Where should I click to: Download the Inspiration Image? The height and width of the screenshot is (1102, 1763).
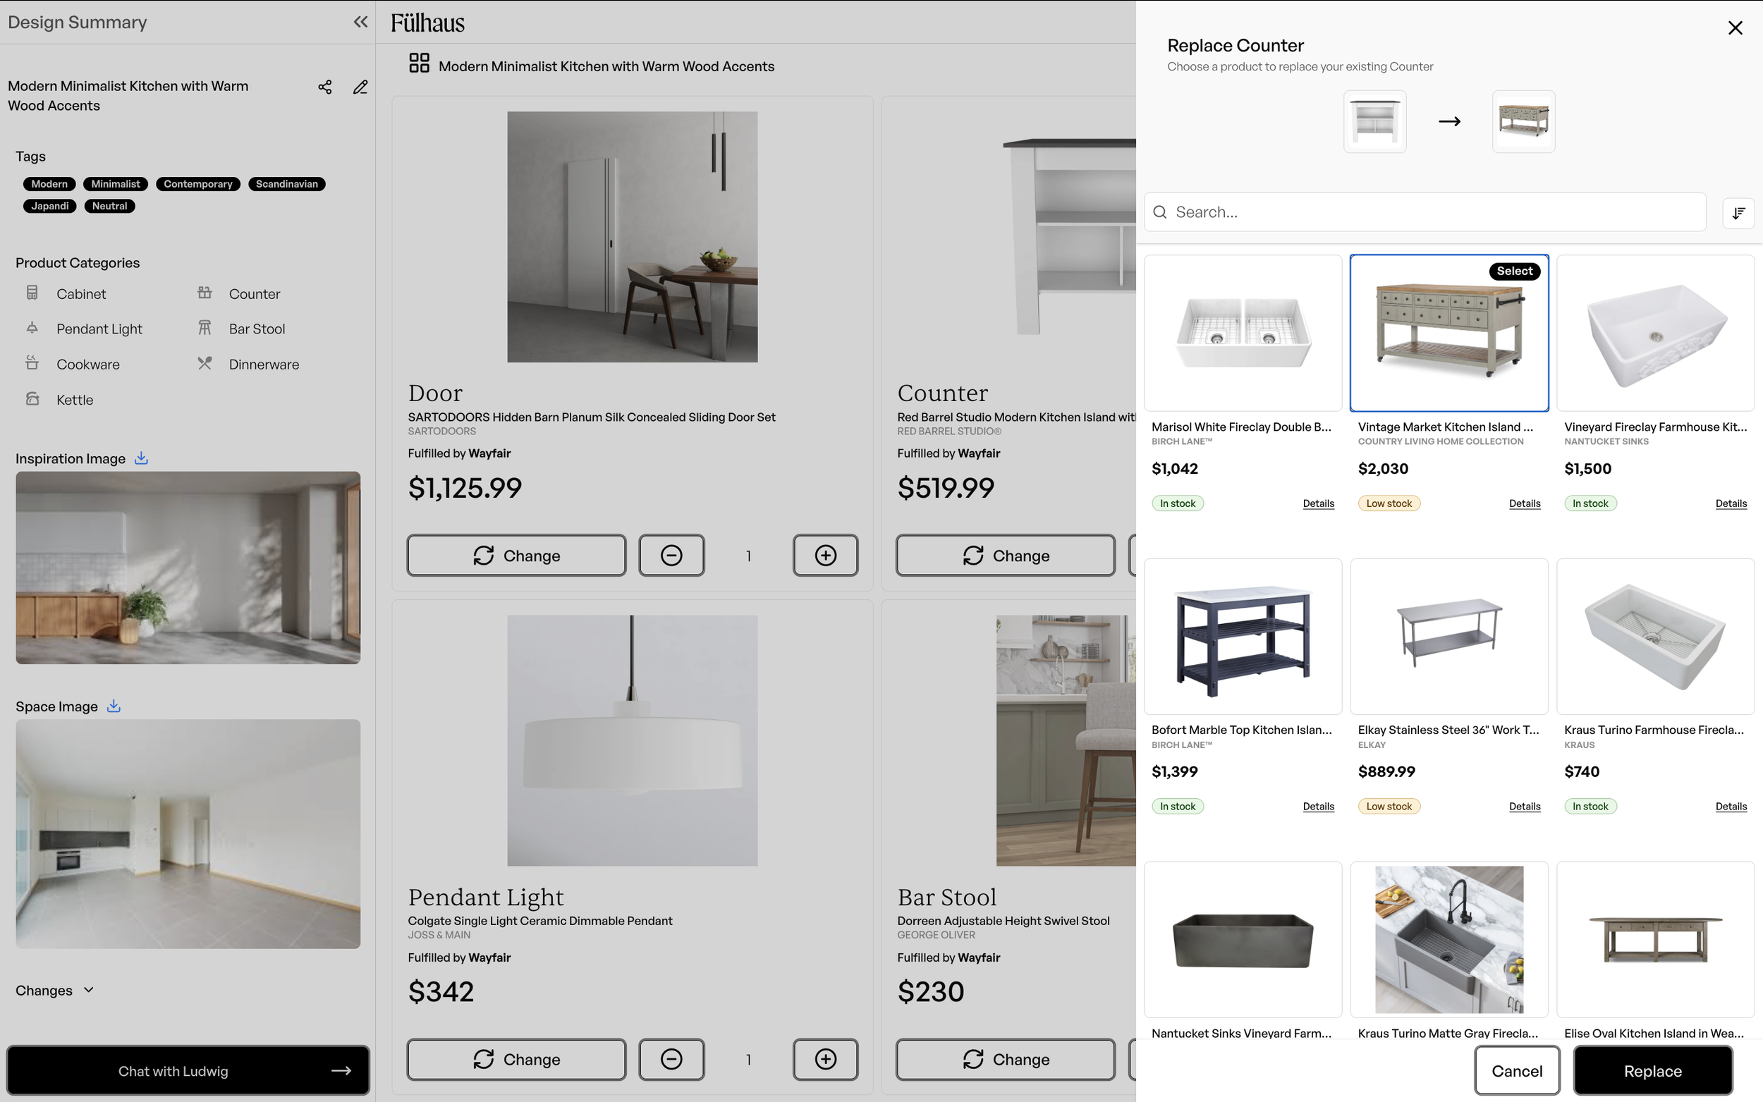pos(140,458)
